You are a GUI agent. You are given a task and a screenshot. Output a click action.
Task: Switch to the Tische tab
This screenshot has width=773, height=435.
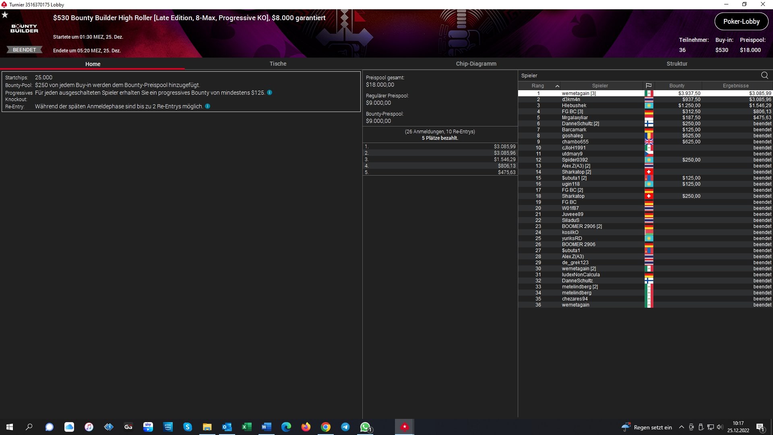278,64
